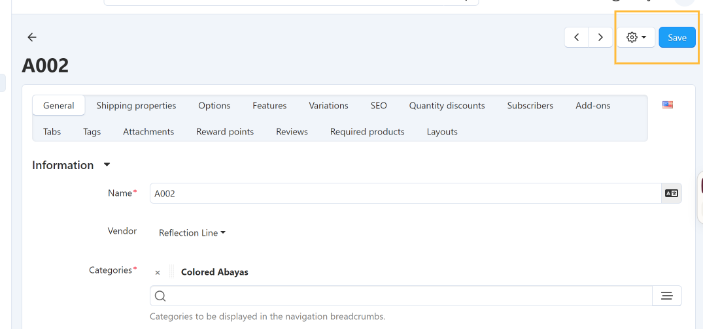Go to previous product with left chevron

point(577,38)
